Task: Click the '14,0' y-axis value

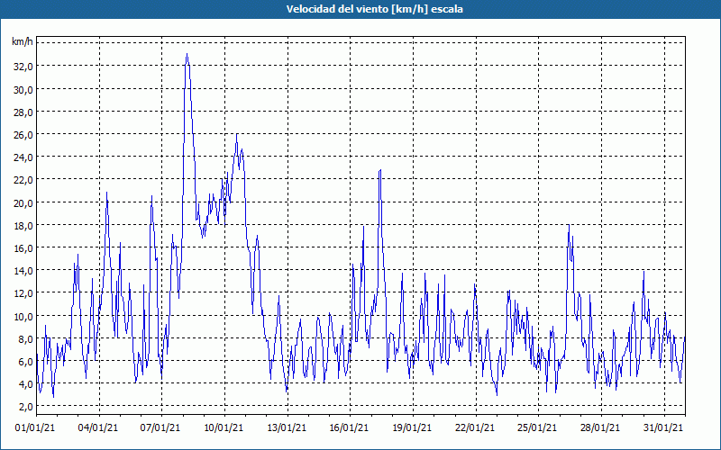Action: pos(23,271)
